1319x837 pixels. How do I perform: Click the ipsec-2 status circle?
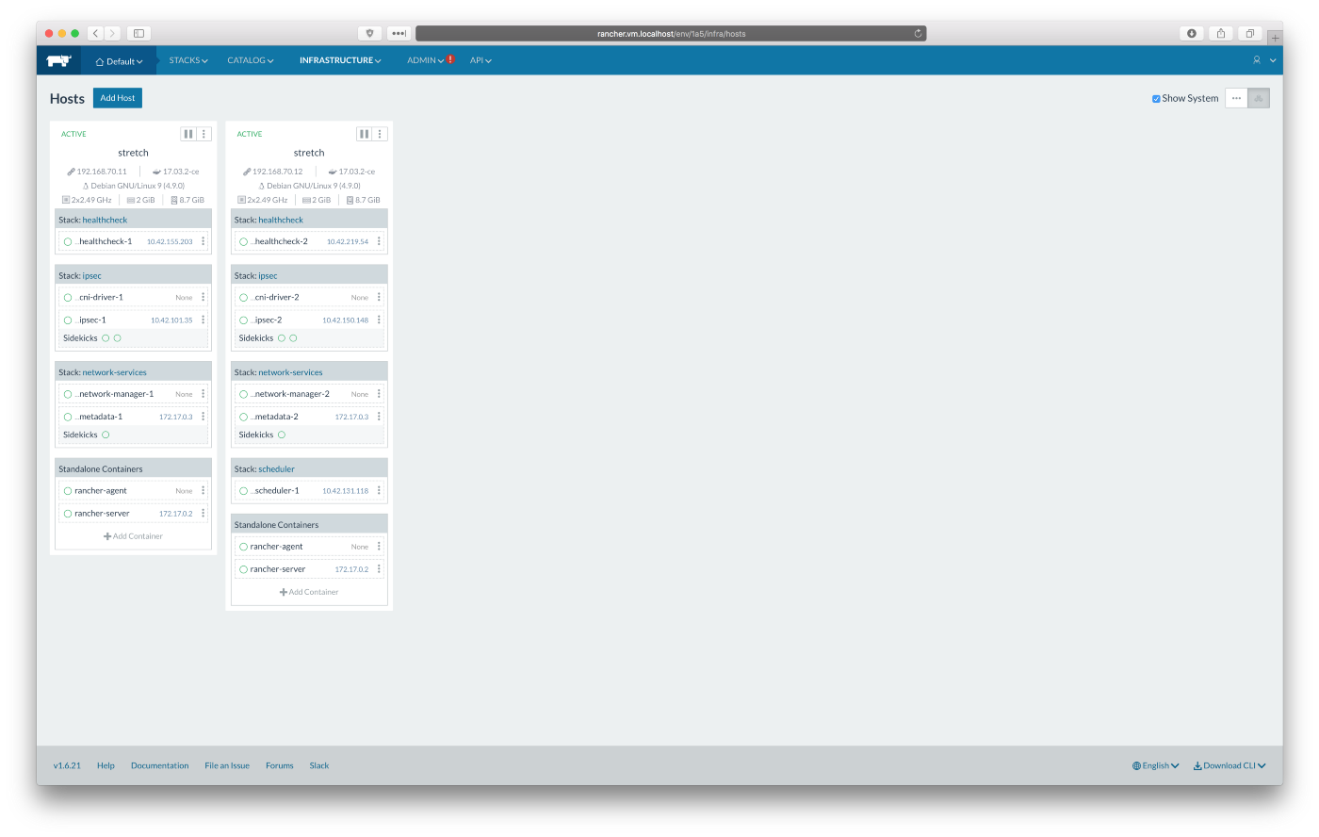tap(243, 320)
